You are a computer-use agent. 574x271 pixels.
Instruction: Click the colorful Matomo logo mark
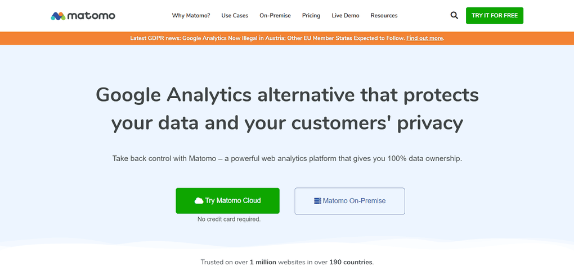(57, 16)
